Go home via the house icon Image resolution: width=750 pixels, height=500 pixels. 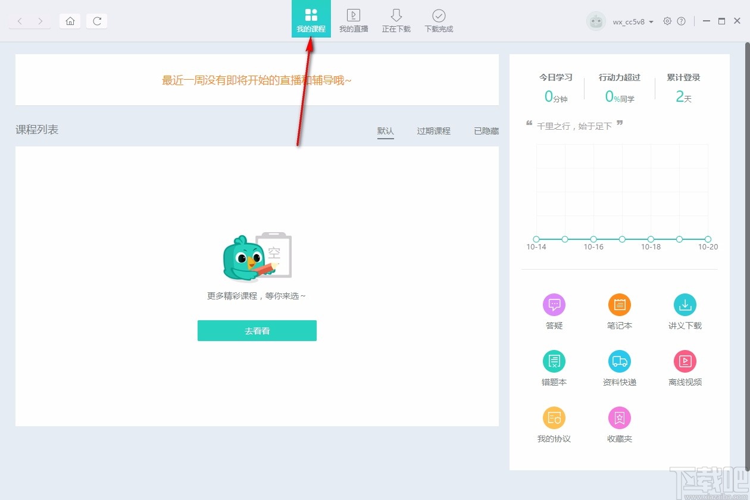[x=70, y=21]
